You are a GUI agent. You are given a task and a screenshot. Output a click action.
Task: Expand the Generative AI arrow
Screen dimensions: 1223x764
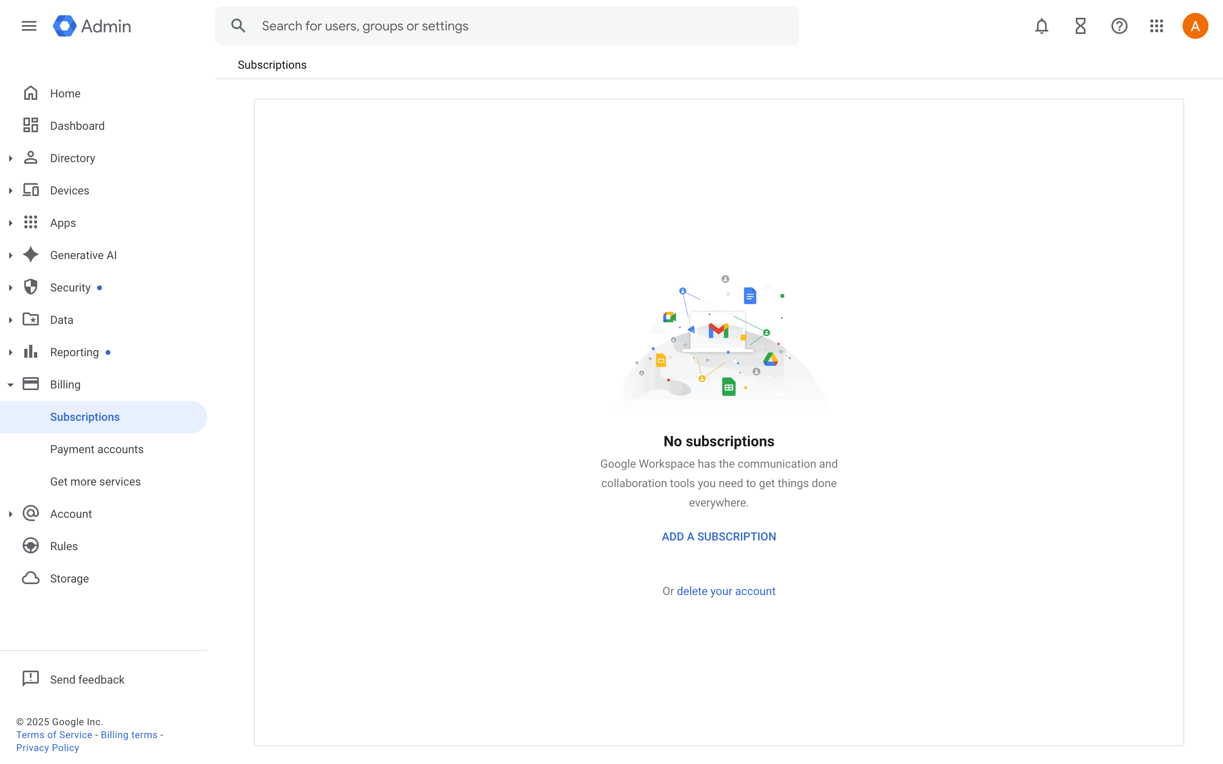(10, 255)
